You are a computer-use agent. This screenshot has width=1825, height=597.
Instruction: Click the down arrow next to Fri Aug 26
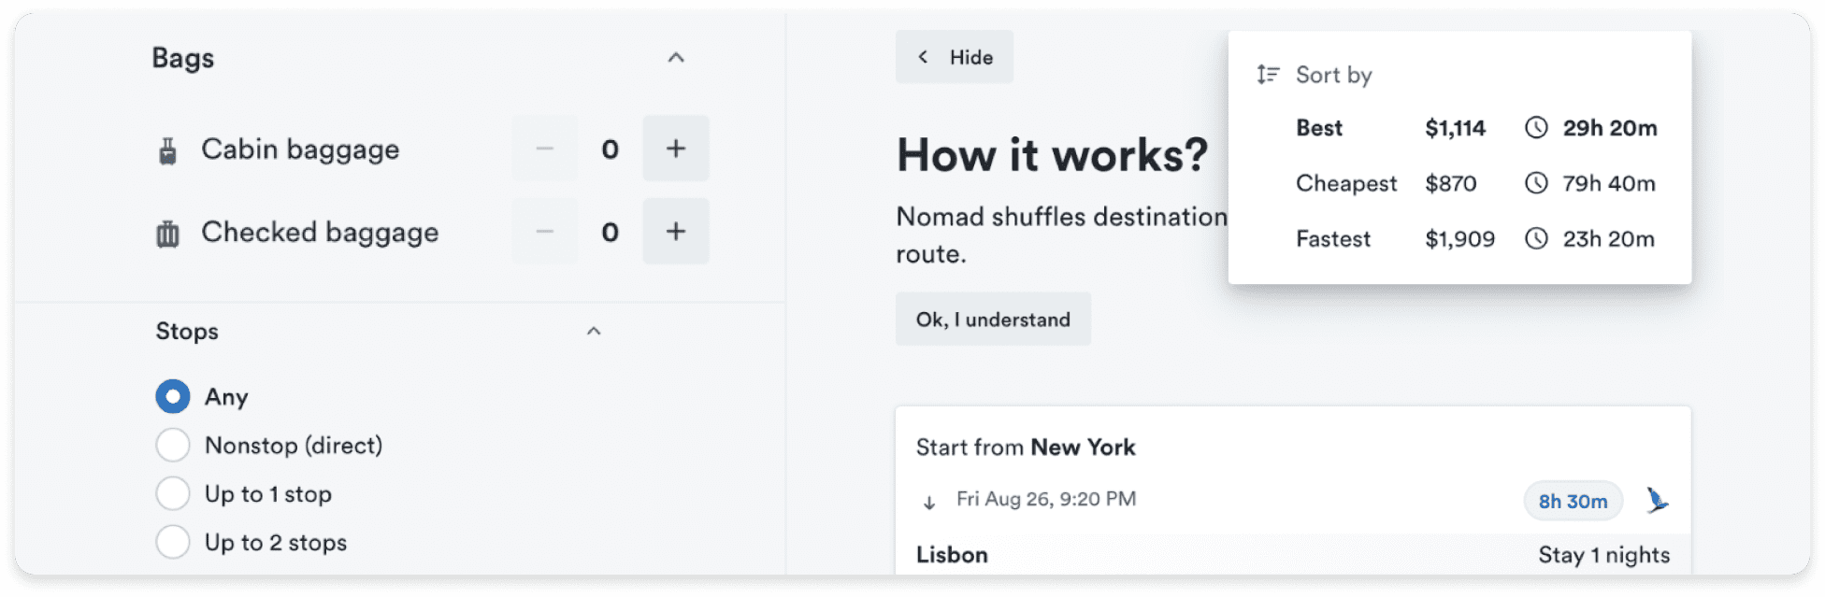click(x=929, y=503)
